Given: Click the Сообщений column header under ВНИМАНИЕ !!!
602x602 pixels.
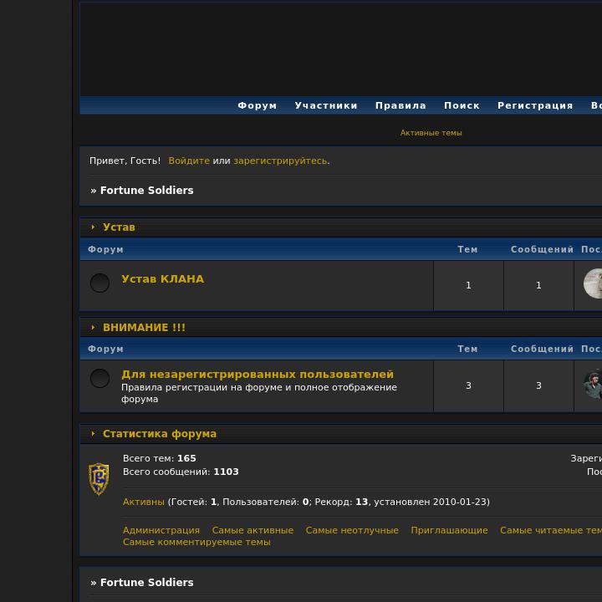Looking at the screenshot, I should coord(542,349).
